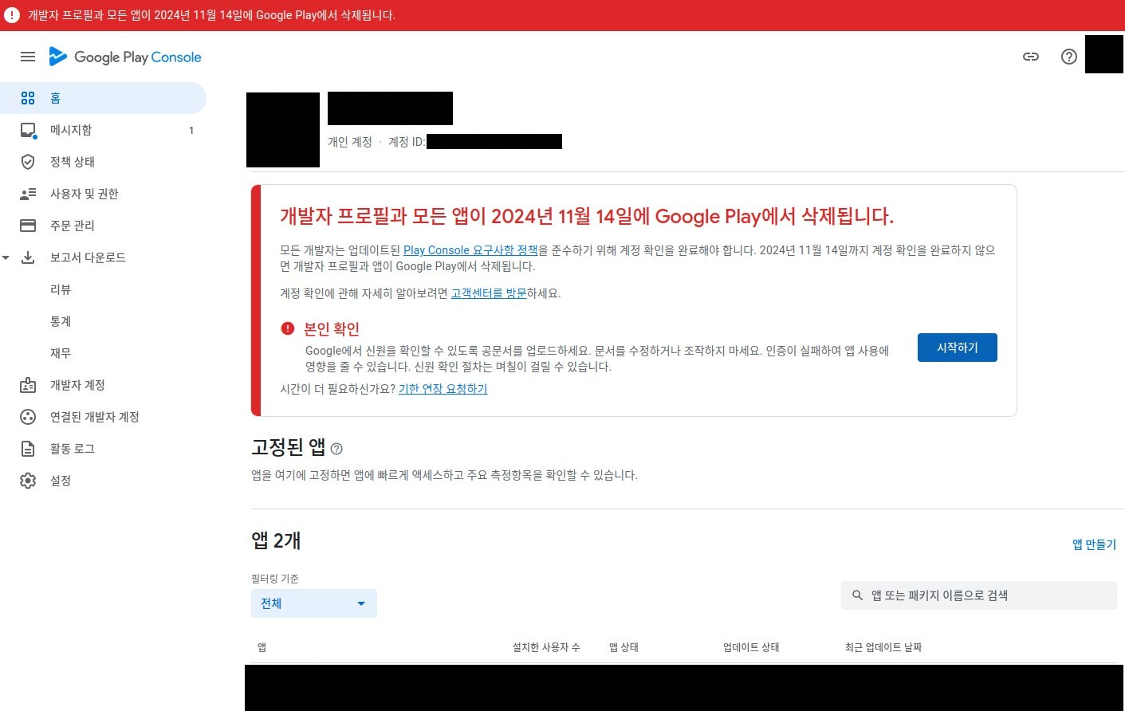Click the search magnifier icon
Viewport: 1125px width, 711px height.
pyautogui.click(x=858, y=595)
